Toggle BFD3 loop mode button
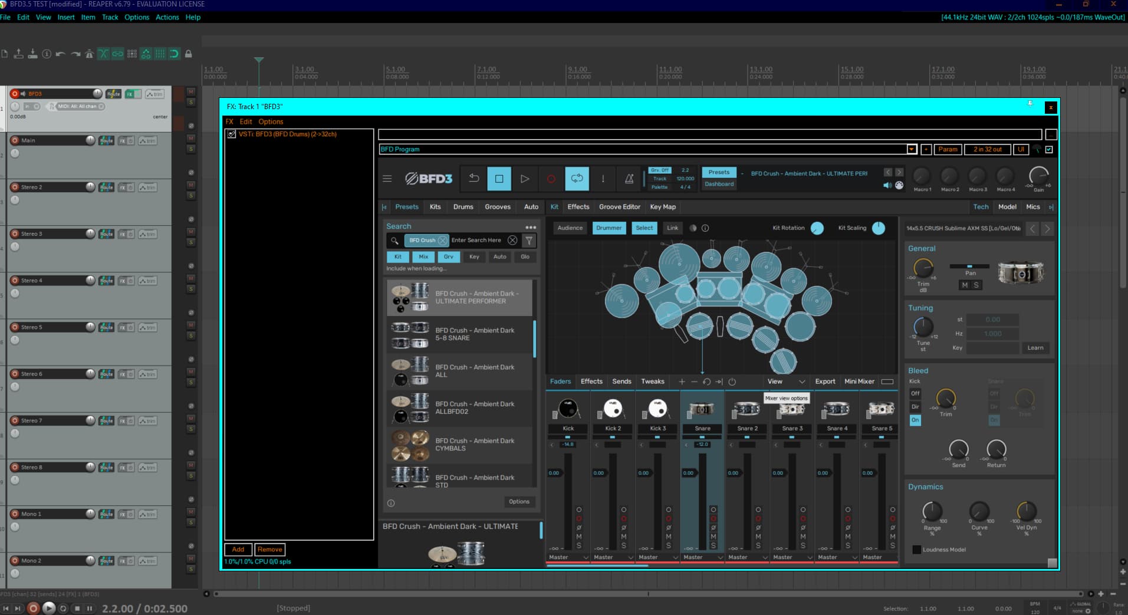The height and width of the screenshot is (615, 1128). 577,179
